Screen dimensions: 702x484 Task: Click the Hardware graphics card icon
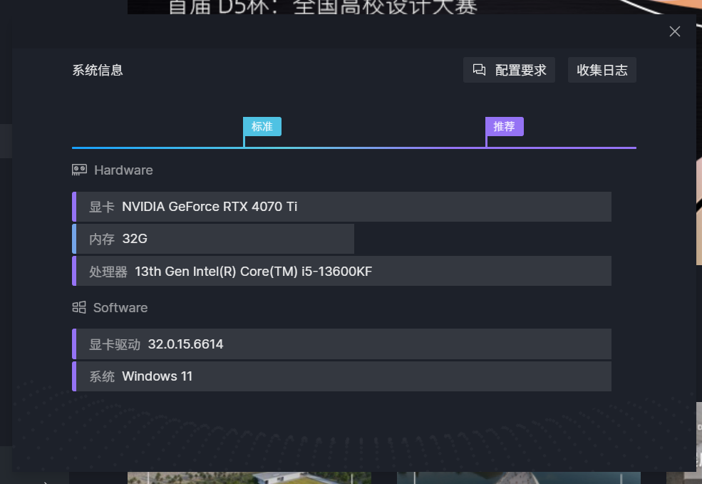click(x=79, y=170)
